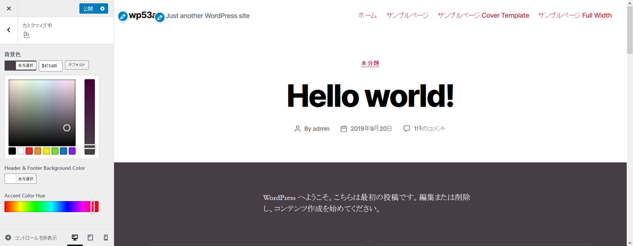The width and height of the screenshot is (633, 246).
Task: Click the admin author link
Action: coord(321,129)
